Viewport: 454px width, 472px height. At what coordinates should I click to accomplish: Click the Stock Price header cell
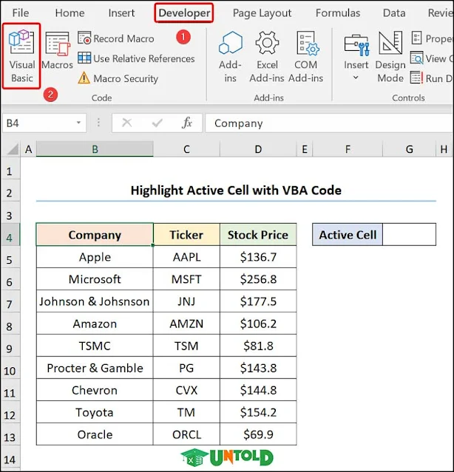coord(258,234)
